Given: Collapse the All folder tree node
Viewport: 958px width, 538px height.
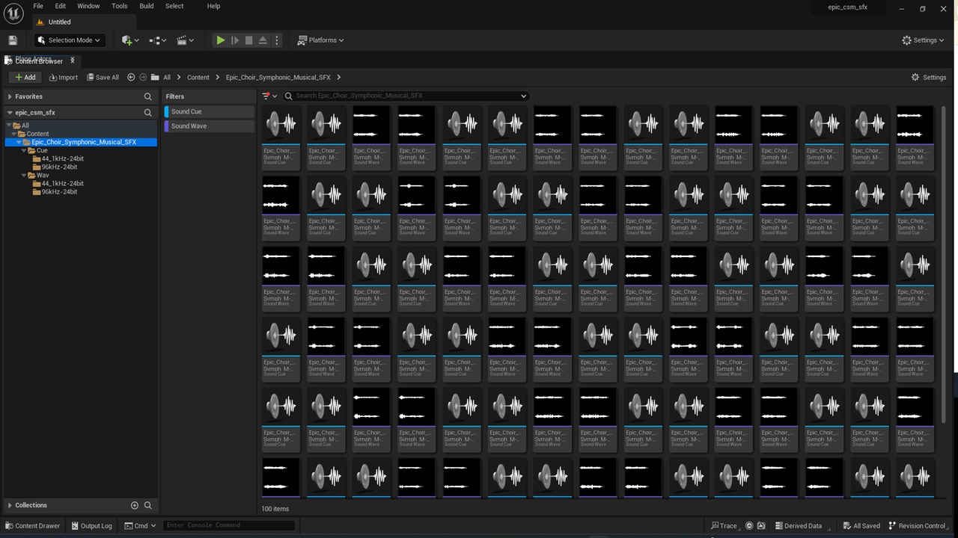Looking at the screenshot, I should pyautogui.click(x=10, y=126).
